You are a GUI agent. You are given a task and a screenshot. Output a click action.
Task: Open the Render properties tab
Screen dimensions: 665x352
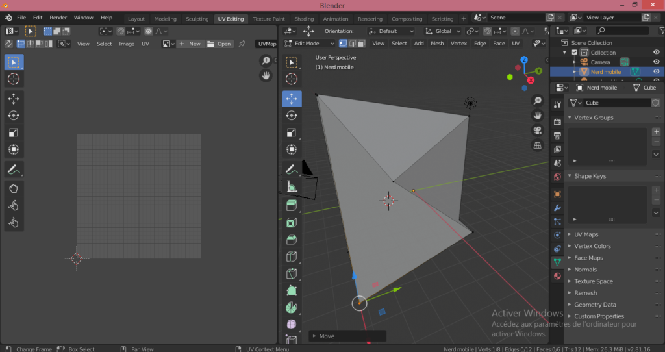coord(557,121)
